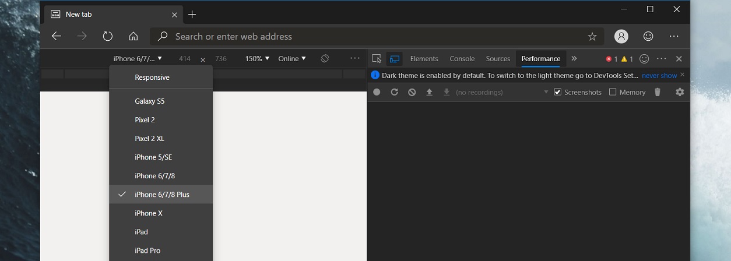Open device toolbar more options
The height and width of the screenshot is (261, 731).
[x=355, y=58]
